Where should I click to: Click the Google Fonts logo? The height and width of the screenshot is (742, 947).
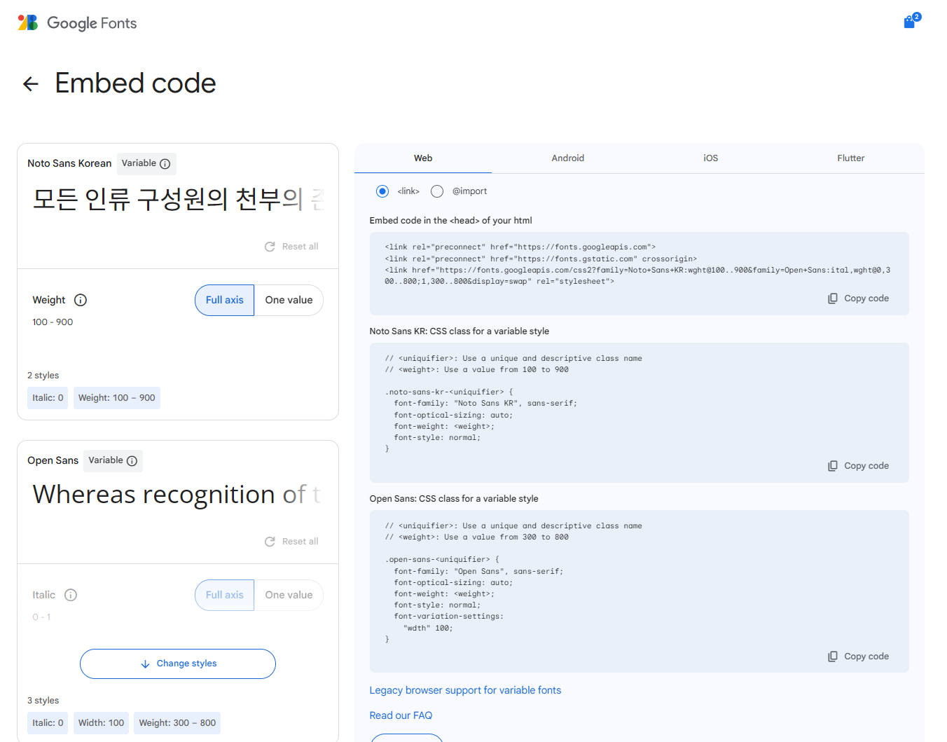tap(77, 23)
